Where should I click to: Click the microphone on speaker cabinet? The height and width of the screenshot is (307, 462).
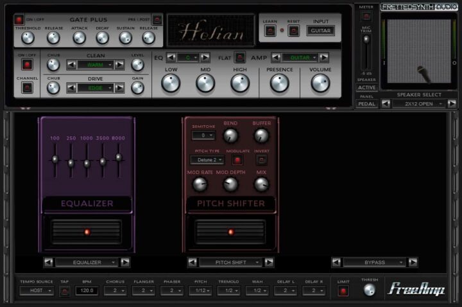[x=422, y=72]
